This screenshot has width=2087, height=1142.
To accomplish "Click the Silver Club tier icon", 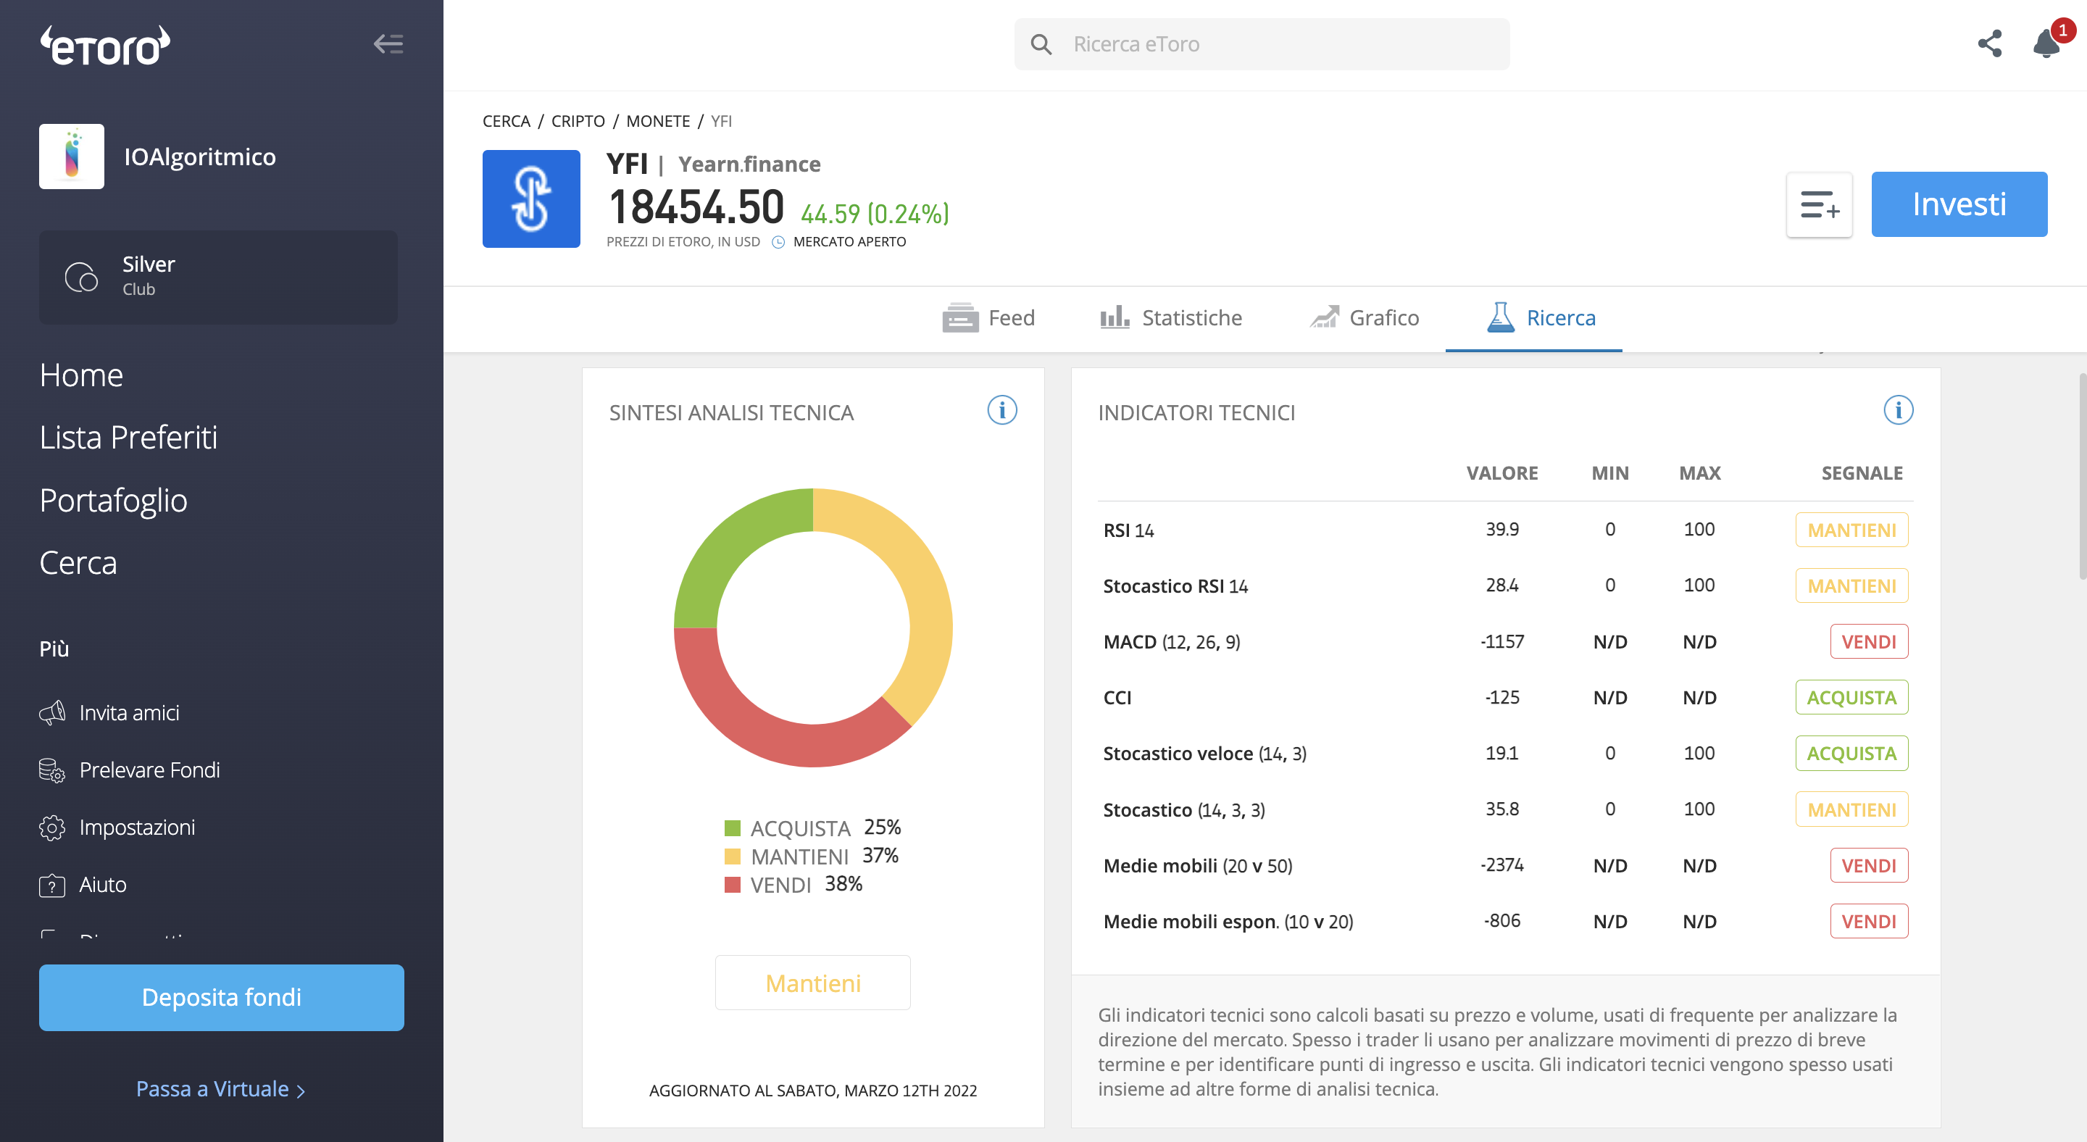I will coord(82,277).
